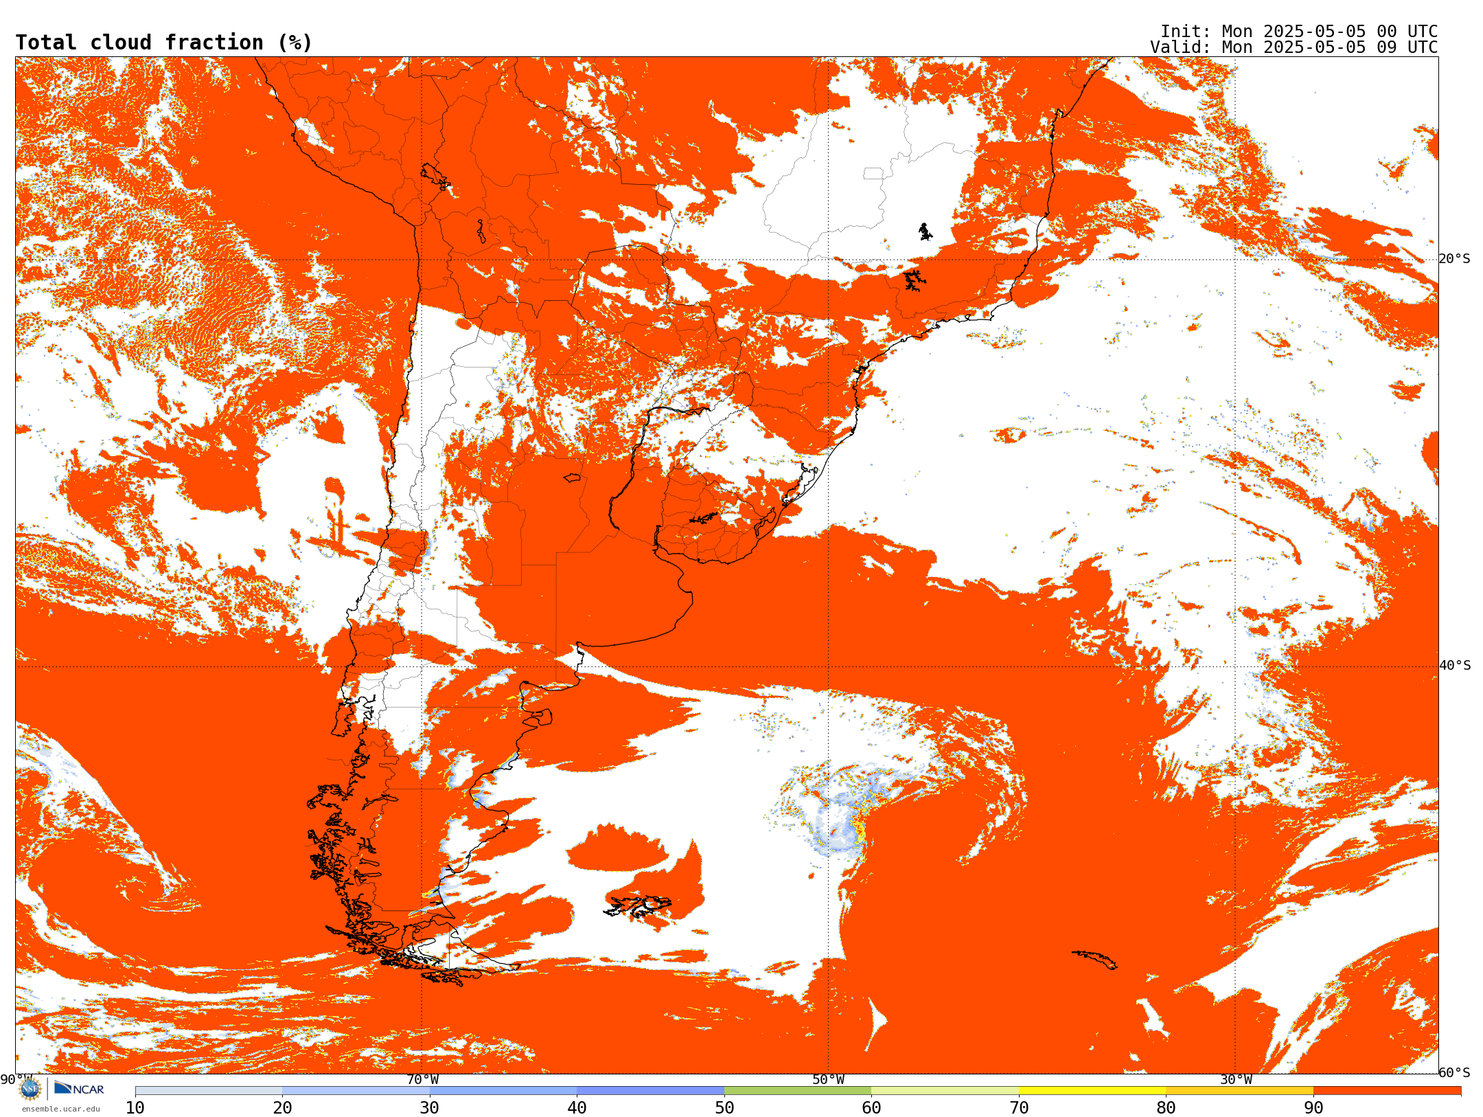Click the colorbar tick label '90'

(1313, 1108)
